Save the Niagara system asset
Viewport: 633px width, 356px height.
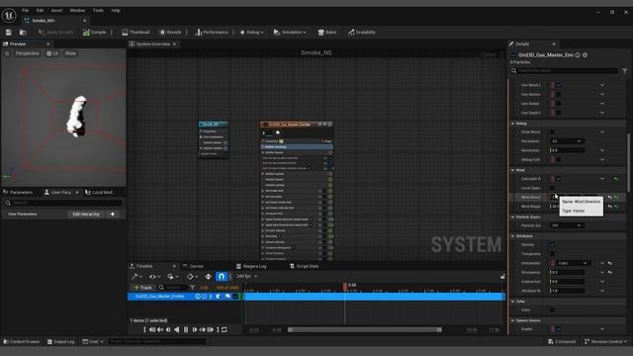point(9,33)
